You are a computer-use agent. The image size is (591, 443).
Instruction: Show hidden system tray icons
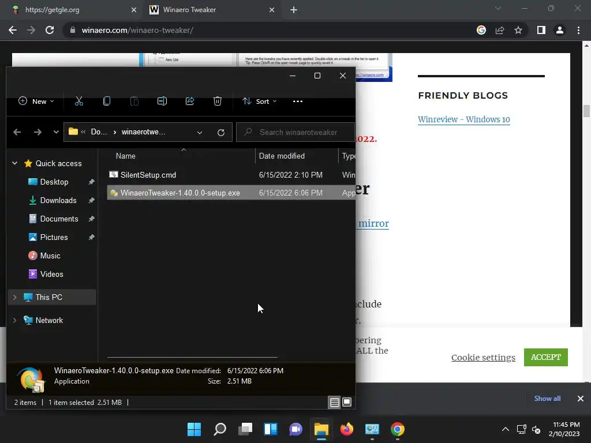(x=506, y=429)
